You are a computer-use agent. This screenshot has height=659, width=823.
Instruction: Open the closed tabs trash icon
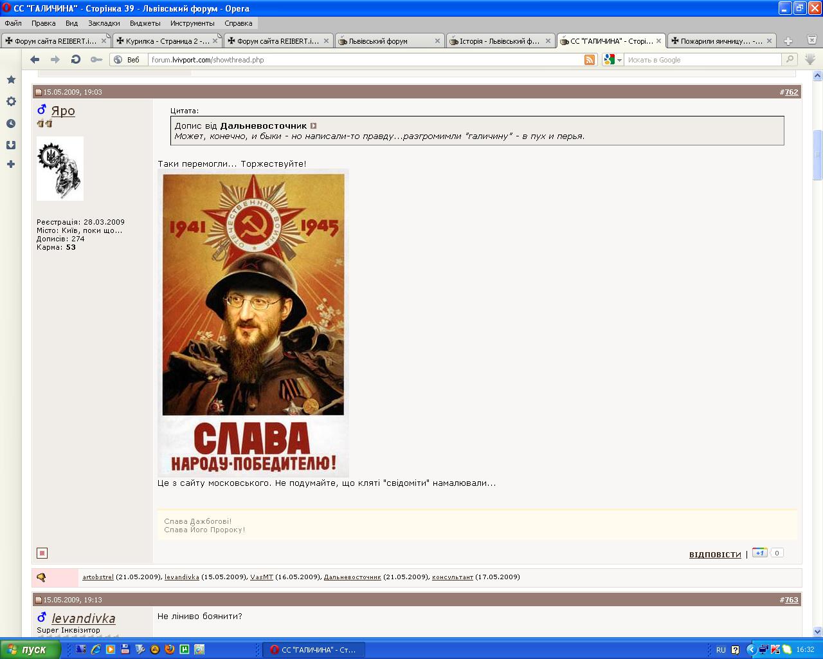click(813, 40)
